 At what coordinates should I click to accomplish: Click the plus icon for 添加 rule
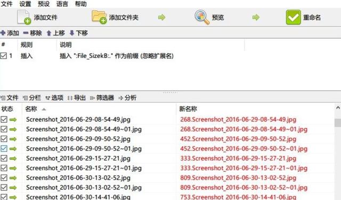point(3,33)
